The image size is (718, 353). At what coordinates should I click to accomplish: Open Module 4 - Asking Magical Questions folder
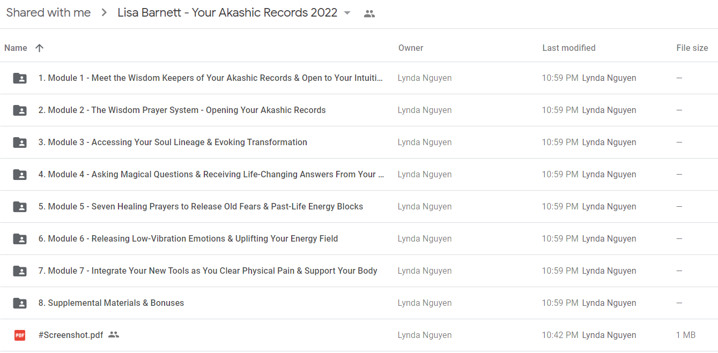211,174
